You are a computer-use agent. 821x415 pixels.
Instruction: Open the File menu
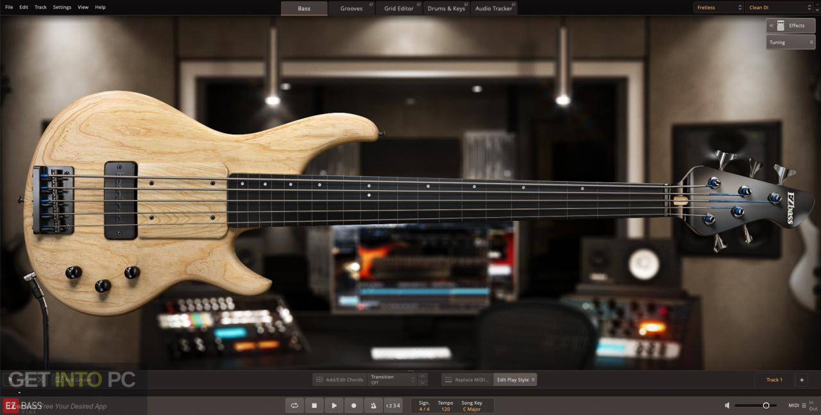click(9, 7)
